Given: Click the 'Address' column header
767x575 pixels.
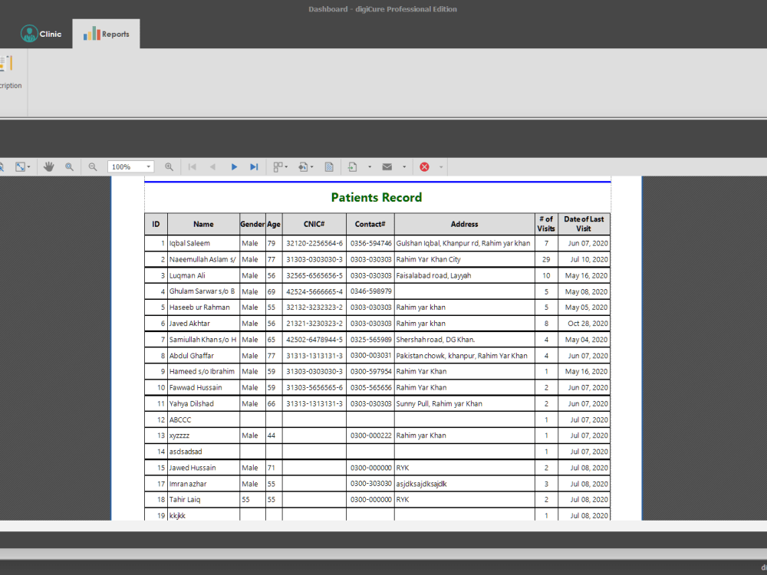Looking at the screenshot, I should pyautogui.click(x=464, y=224).
